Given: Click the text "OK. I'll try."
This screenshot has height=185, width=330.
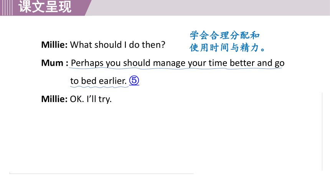Looking at the screenshot, I should tap(91, 99).
